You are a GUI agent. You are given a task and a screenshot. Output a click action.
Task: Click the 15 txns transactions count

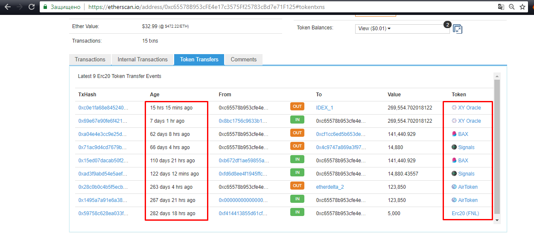150,41
